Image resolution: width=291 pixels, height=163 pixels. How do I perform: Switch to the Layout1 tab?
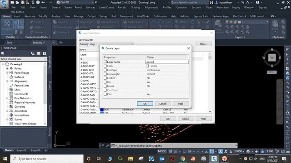click(21, 150)
